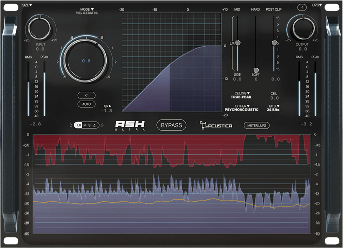Image resolution: width=343 pixels, height=248 pixels.
Task: Enable the X4 mode button
Action: pyautogui.click(x=86, y=95)
